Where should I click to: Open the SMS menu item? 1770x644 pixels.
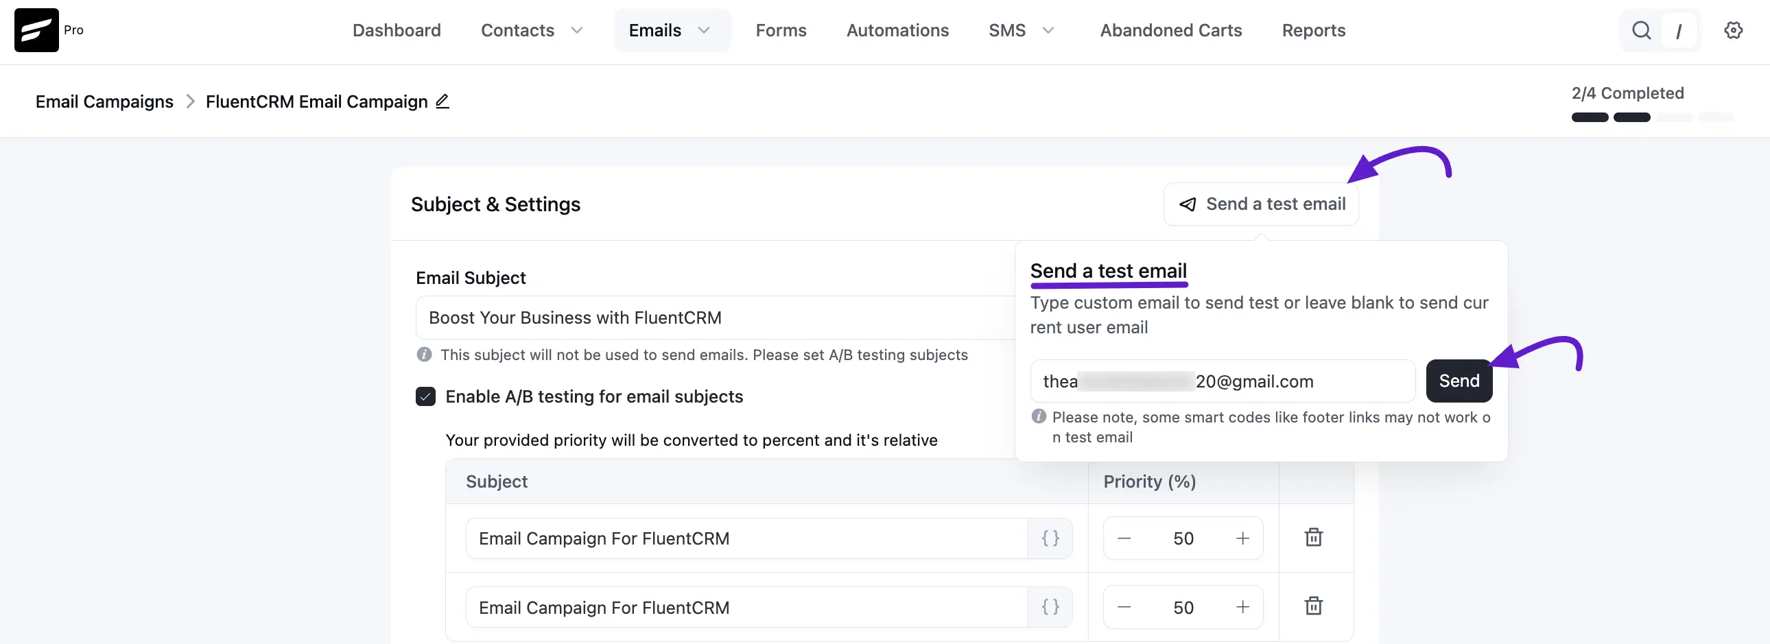pos(1006,30)
